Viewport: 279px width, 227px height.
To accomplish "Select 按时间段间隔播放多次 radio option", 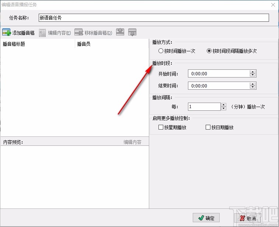I will 232,51.
